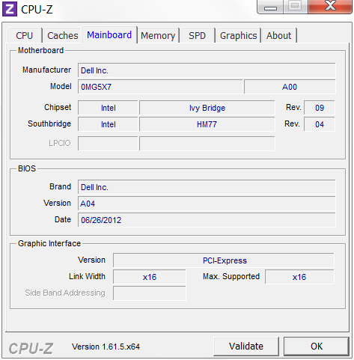Click the Graphic Interface group title
The width and height of the screenshot is (354, 360).
pos(49,243)
